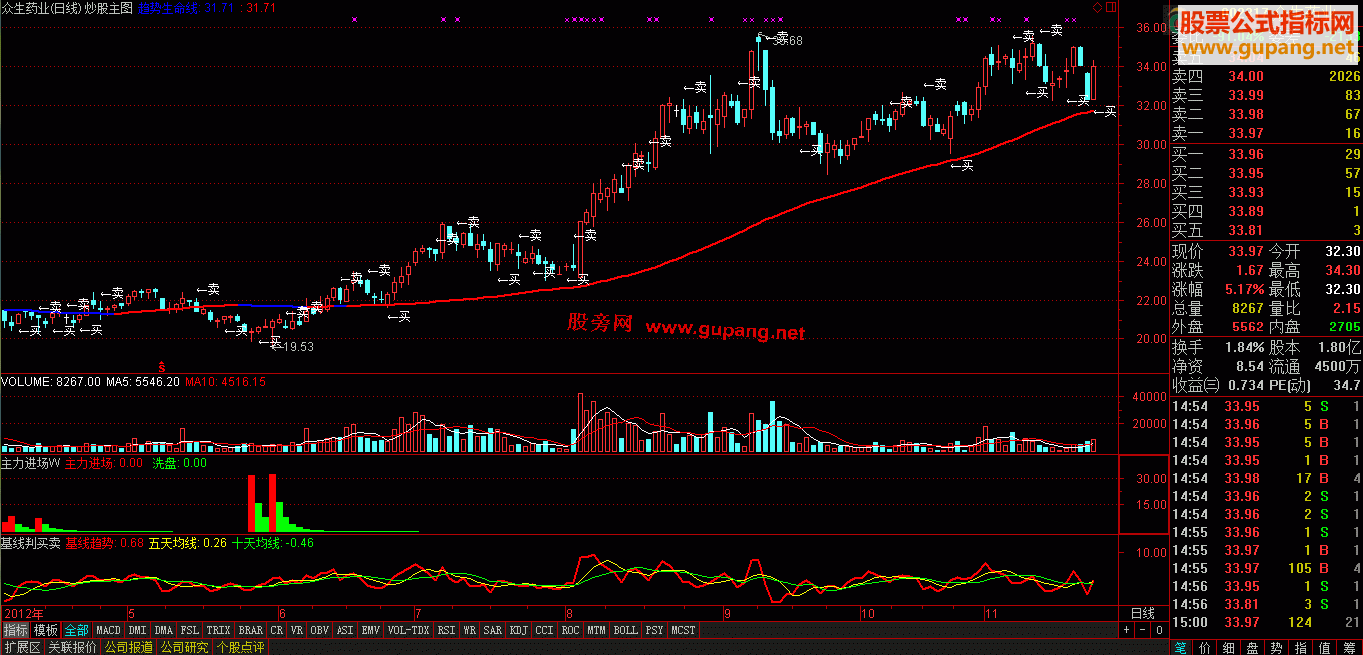Open the 个股点评 tab
Viewport: 1363px width, 655px height.
pyautogui.click(x=240, y=647)
